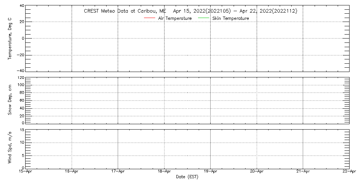Click the '17-Apr' date tick label

pyautogui.click(x=118, y=171)
